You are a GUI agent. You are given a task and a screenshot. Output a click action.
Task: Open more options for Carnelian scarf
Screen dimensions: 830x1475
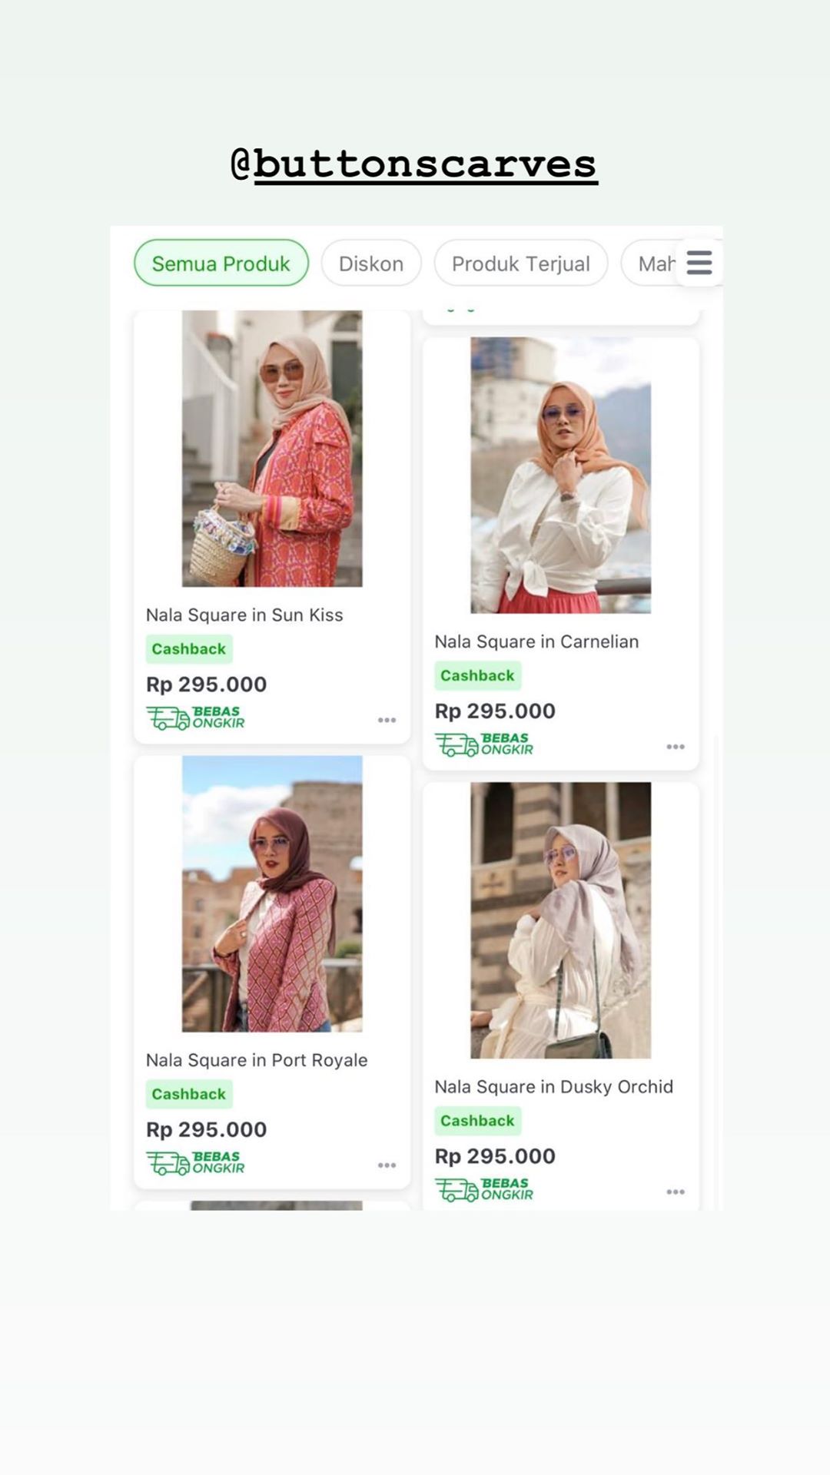pyautogui.click(x=676, y=747)
